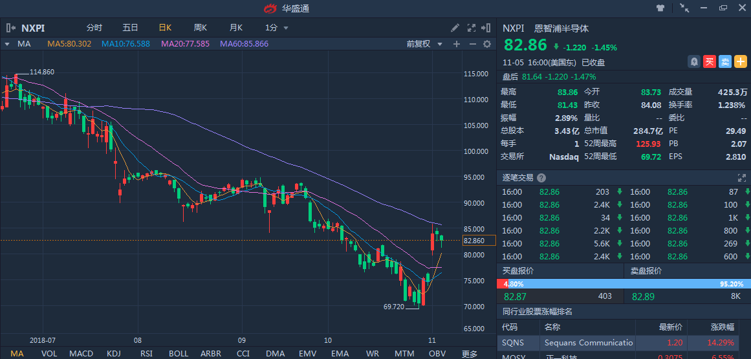Click the 114.860 high price marker
The height and width of the screenshot is (359, 751).
pyautogui.click(x=42, y=72)
